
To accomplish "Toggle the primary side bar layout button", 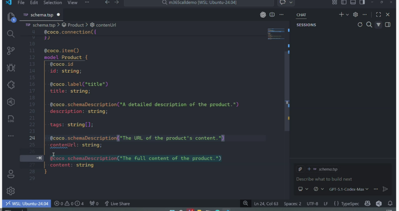I will pos(344,3).
